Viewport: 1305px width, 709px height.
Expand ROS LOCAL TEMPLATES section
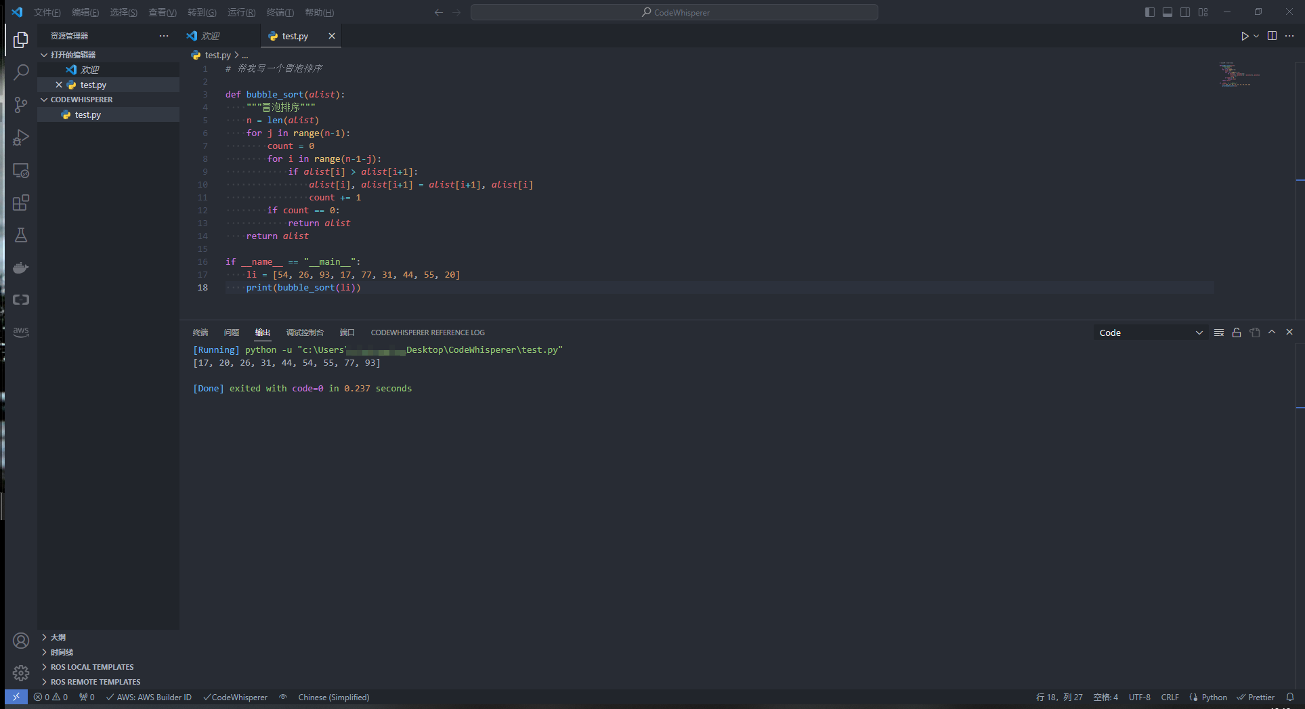point(108,667)
